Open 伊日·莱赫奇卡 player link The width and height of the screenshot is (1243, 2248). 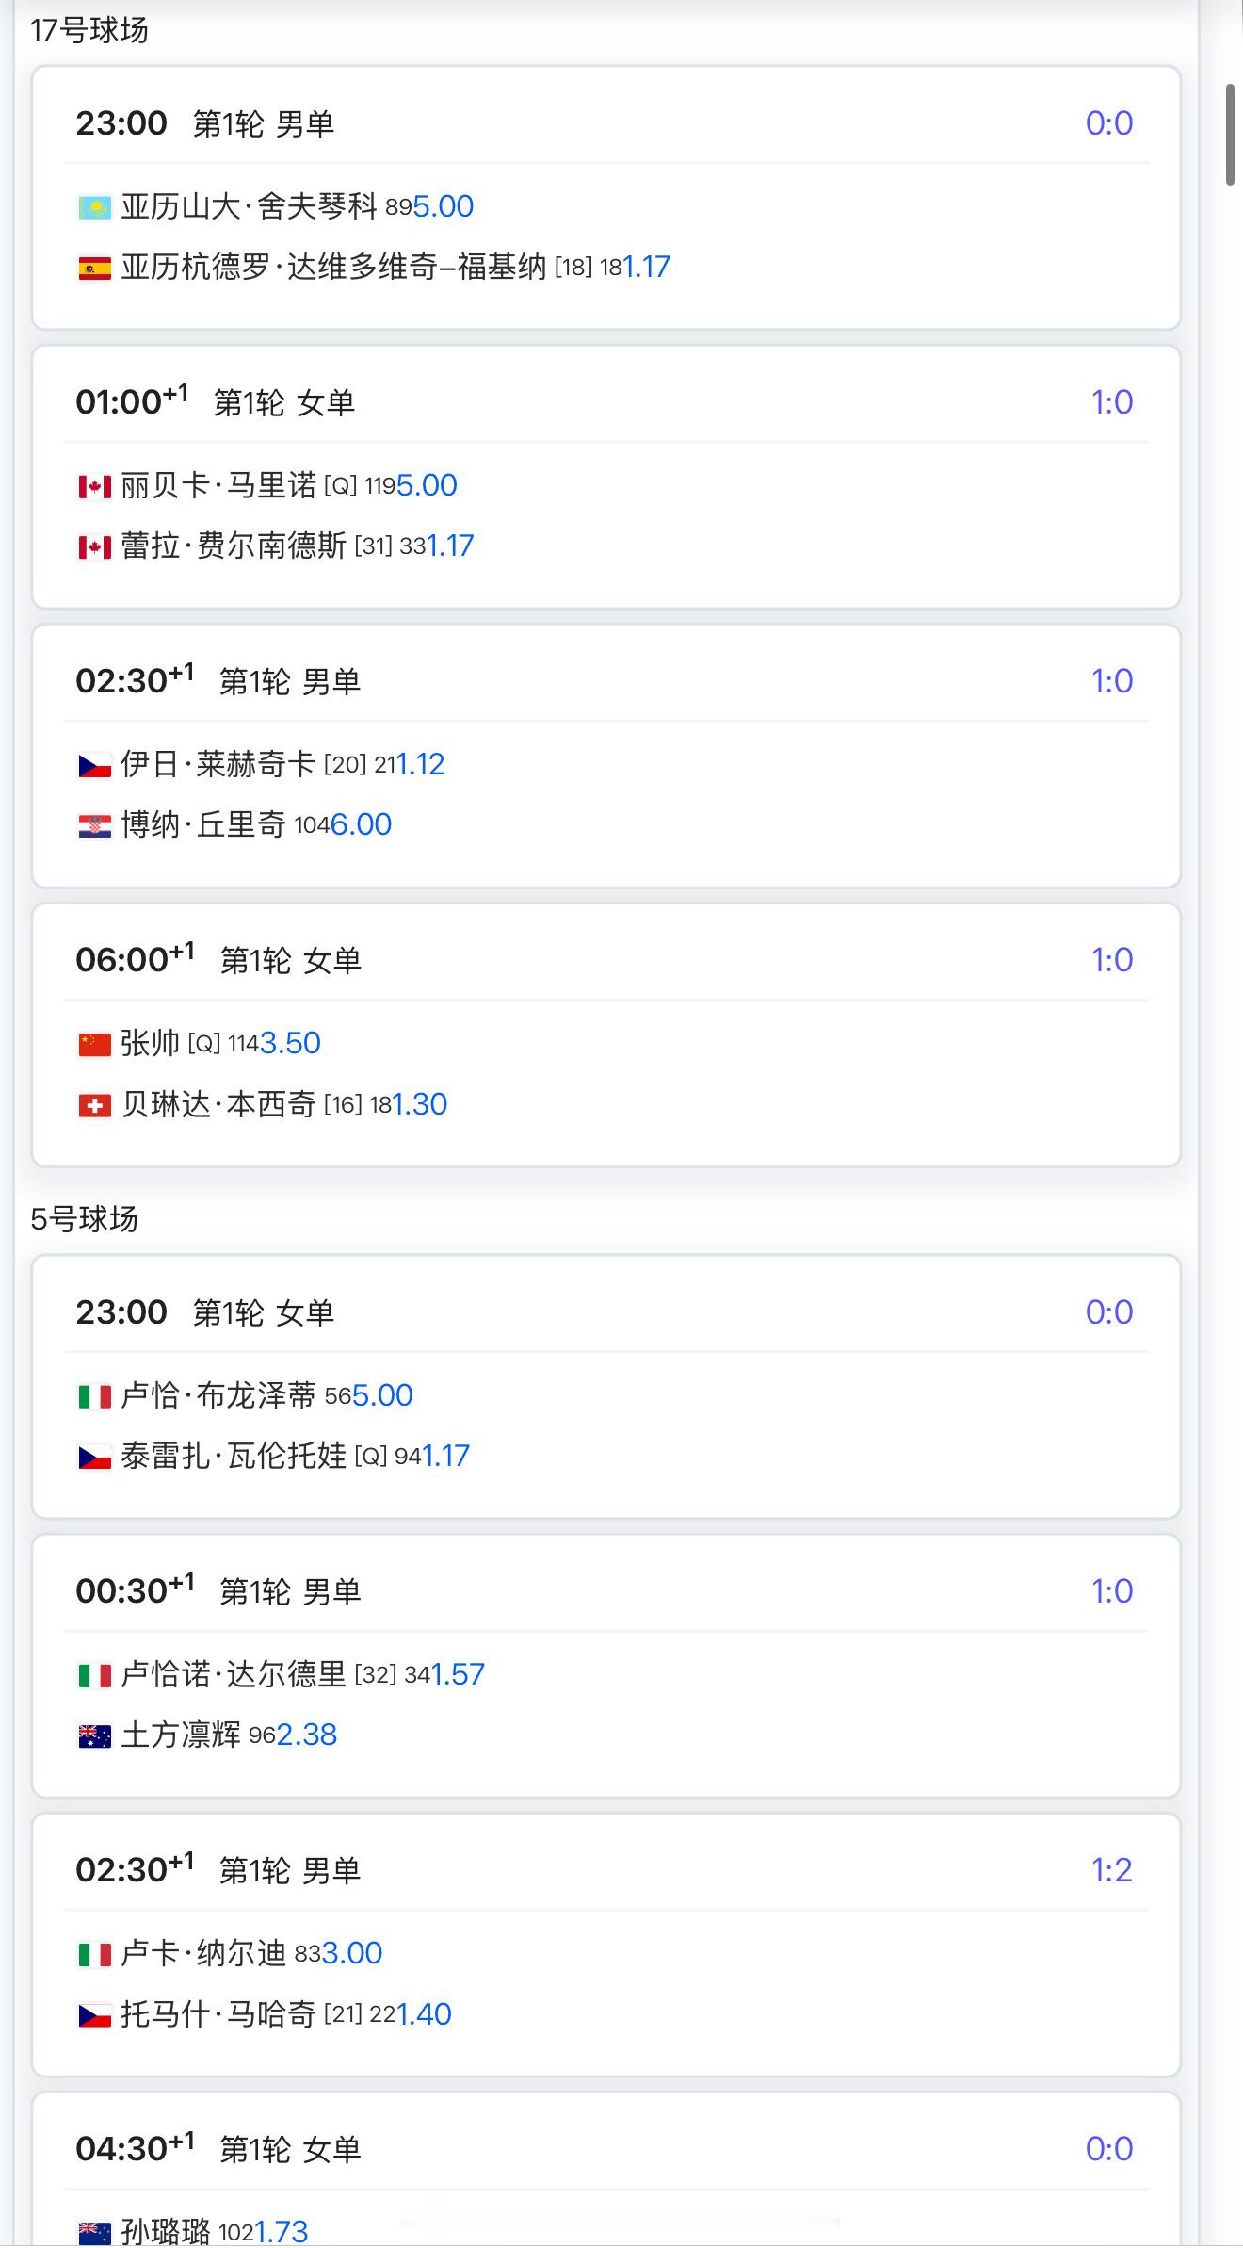tap(218, 764)
